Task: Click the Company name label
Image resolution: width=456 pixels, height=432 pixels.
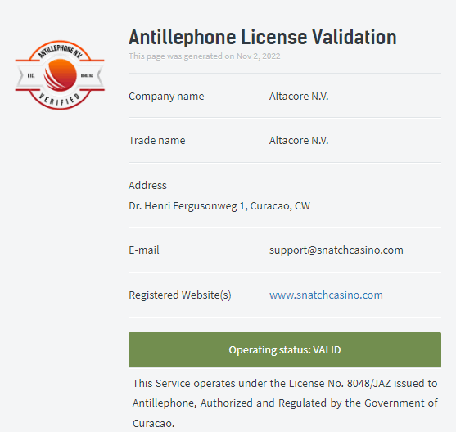Action: pyautogui.click(x=166, y=97)
